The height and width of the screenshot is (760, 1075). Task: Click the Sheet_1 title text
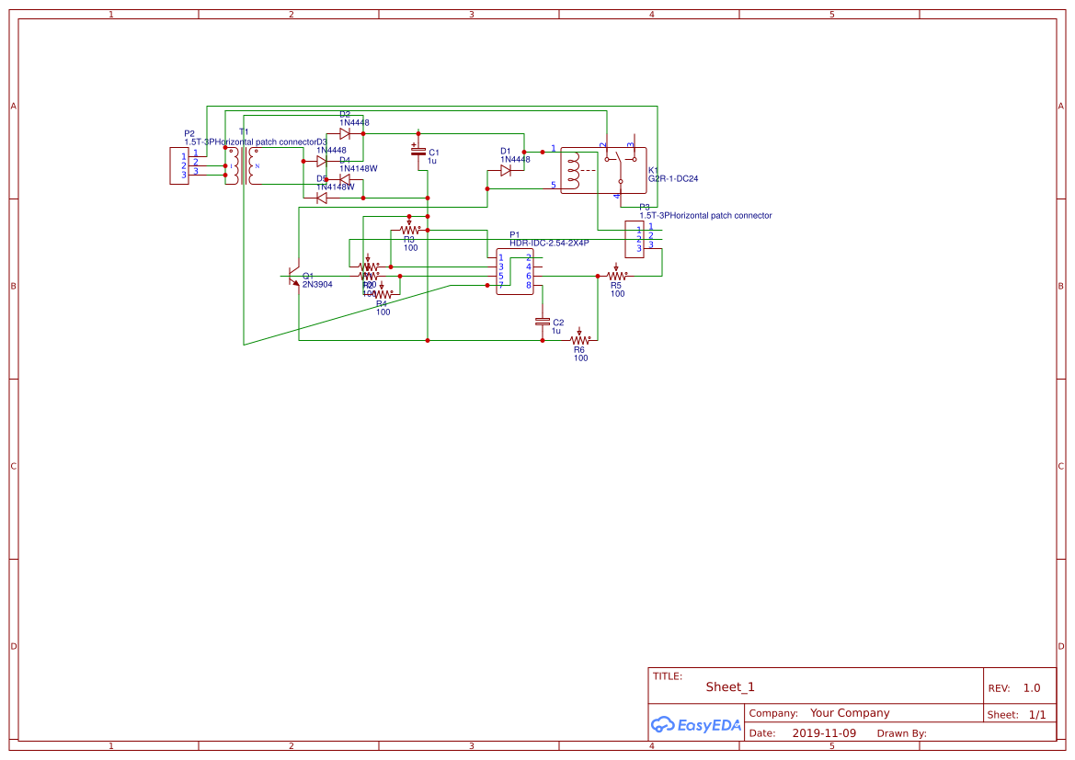click(730, 686)
